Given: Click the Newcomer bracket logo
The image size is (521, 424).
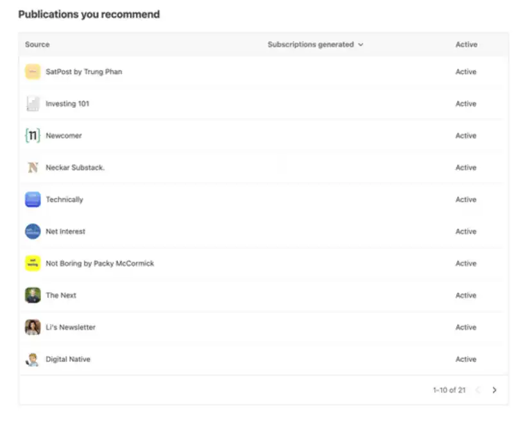Looking at the screenshot, I should coord(33,135).
